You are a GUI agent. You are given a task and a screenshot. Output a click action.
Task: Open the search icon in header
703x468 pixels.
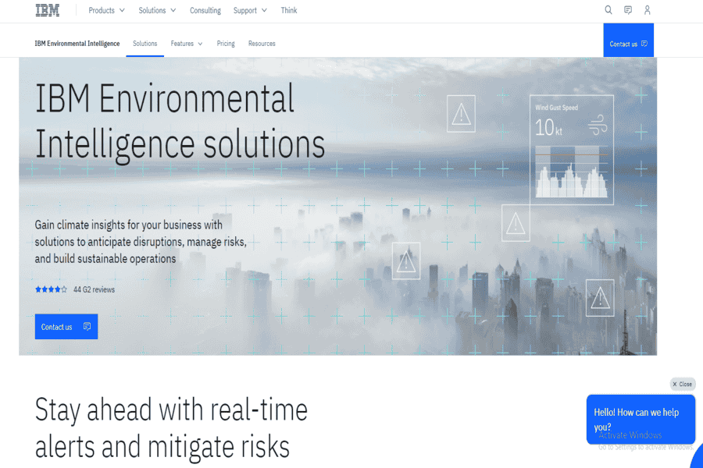(x=608, y=10)
